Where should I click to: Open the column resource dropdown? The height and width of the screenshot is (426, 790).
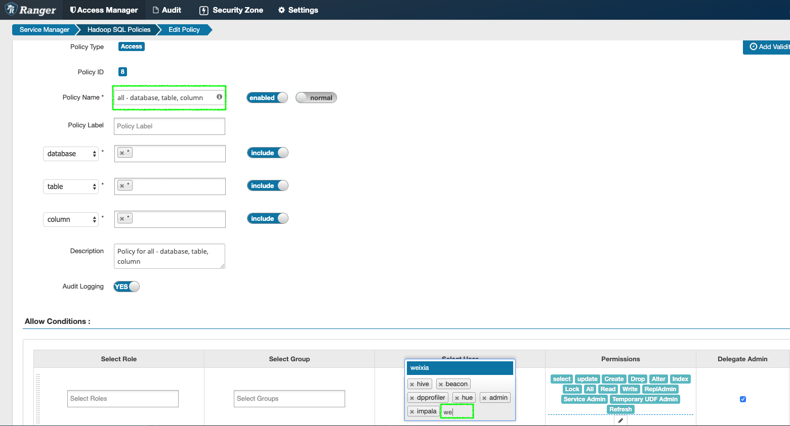(71, 219)
